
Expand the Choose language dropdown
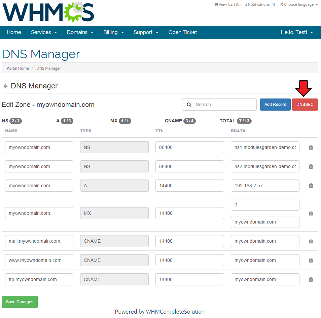299,4
